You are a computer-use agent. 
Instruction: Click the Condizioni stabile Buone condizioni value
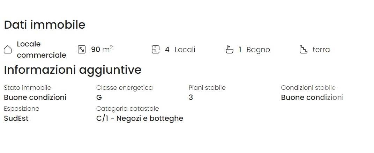click(x=312, y=97)
